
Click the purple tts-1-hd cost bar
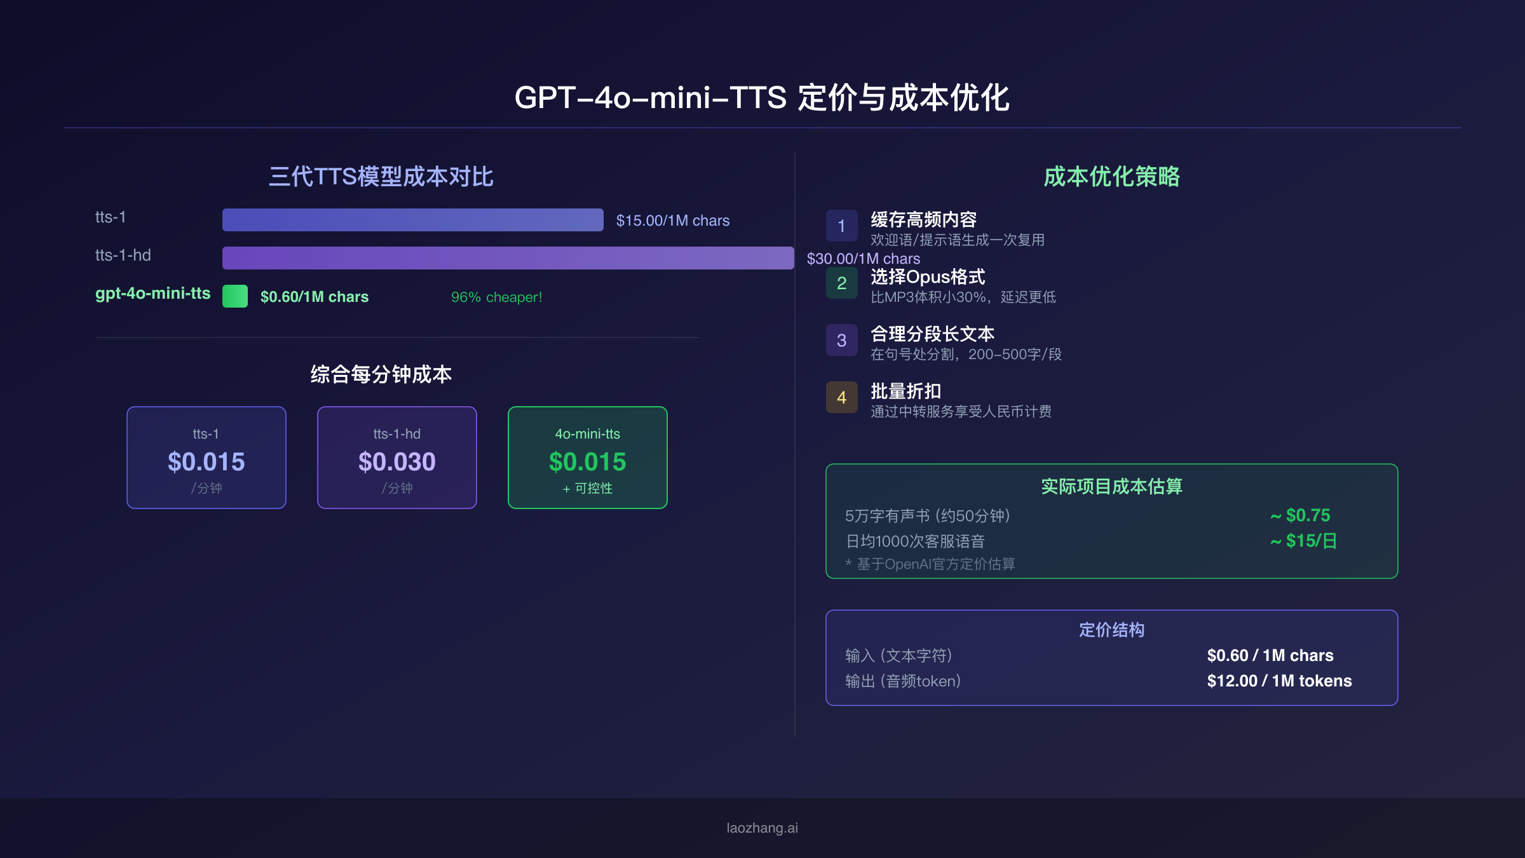point(508,258)
